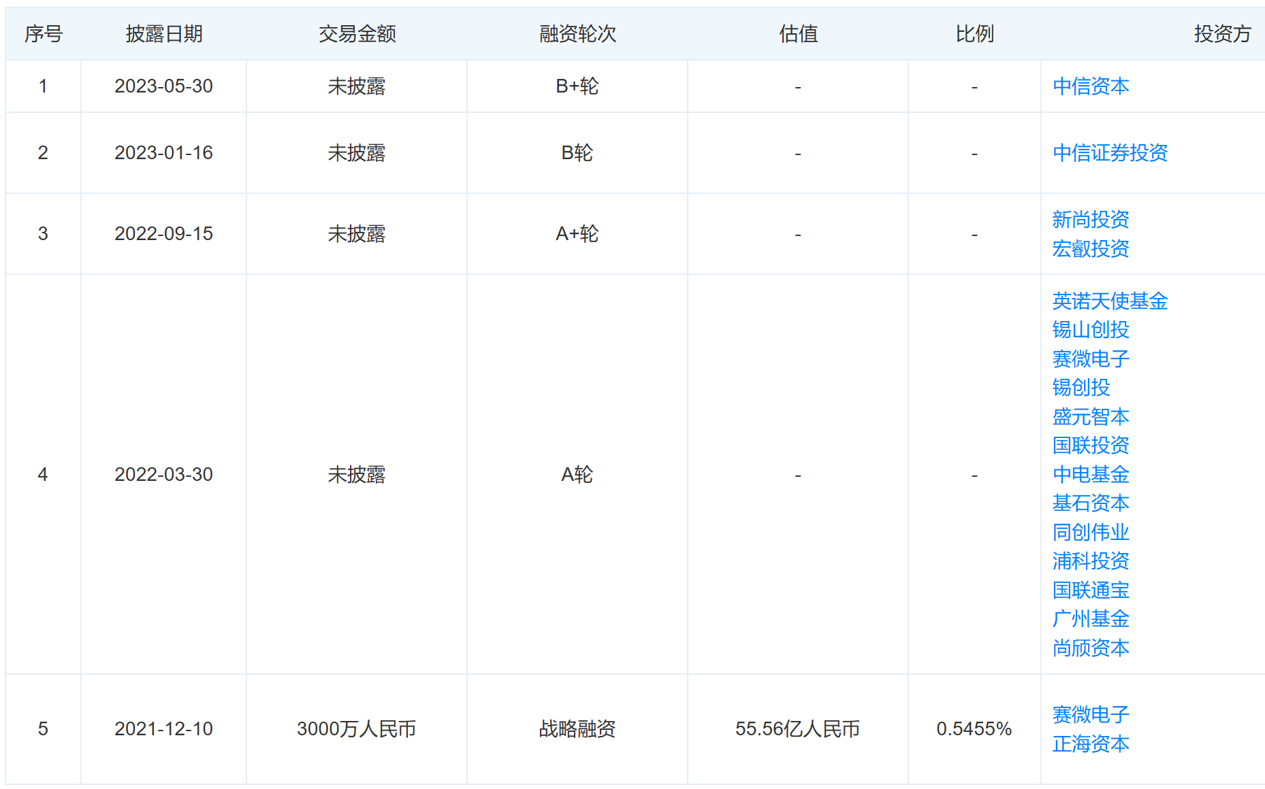Click the 融资轮次 column header

click(577, 34)
